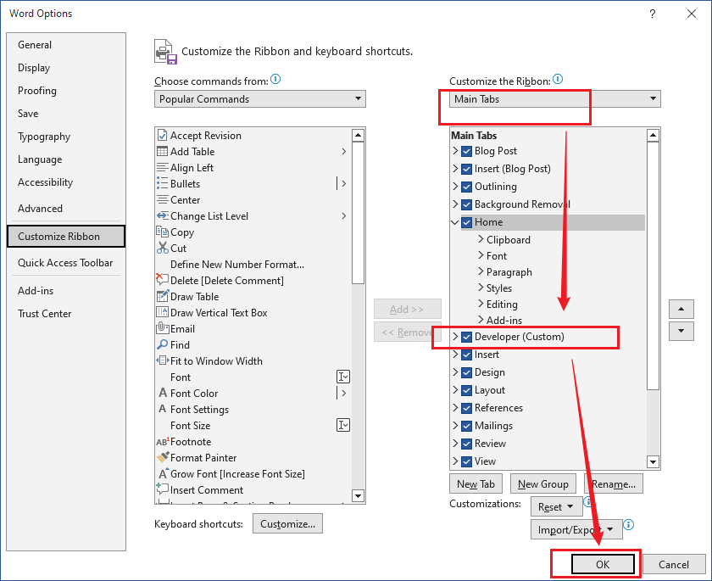This screenshot has width=712, height=581.
Task: Move selected tab down with arrow button
Action: click(x=681, y=331)
